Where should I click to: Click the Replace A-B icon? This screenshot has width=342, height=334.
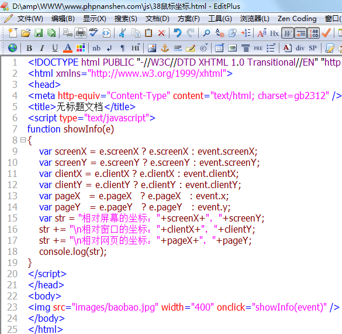coord(219,33)
